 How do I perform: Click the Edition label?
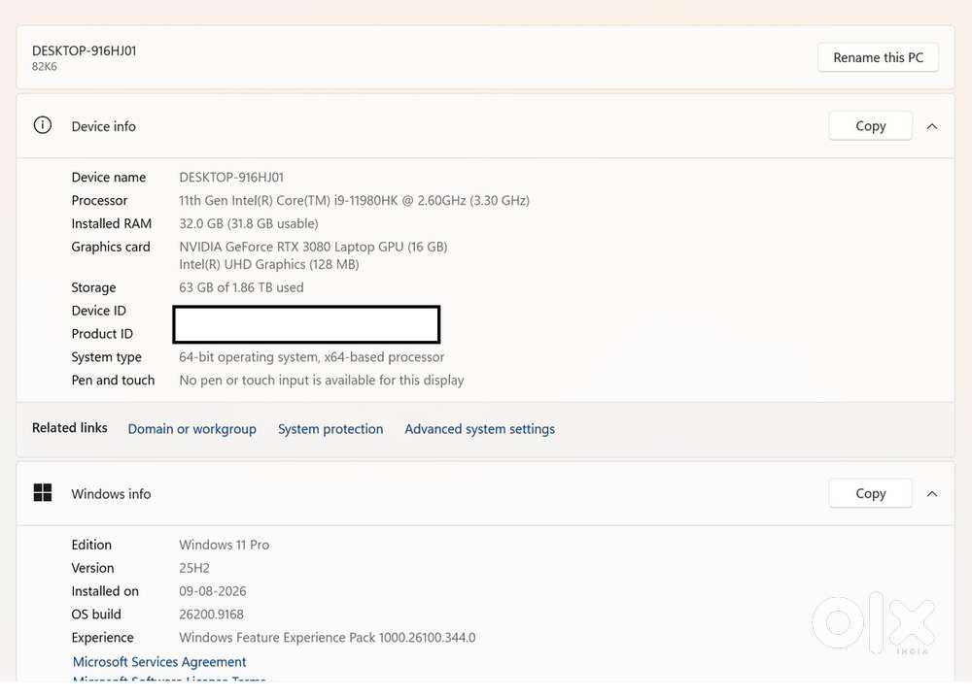[x=91, y=545]
